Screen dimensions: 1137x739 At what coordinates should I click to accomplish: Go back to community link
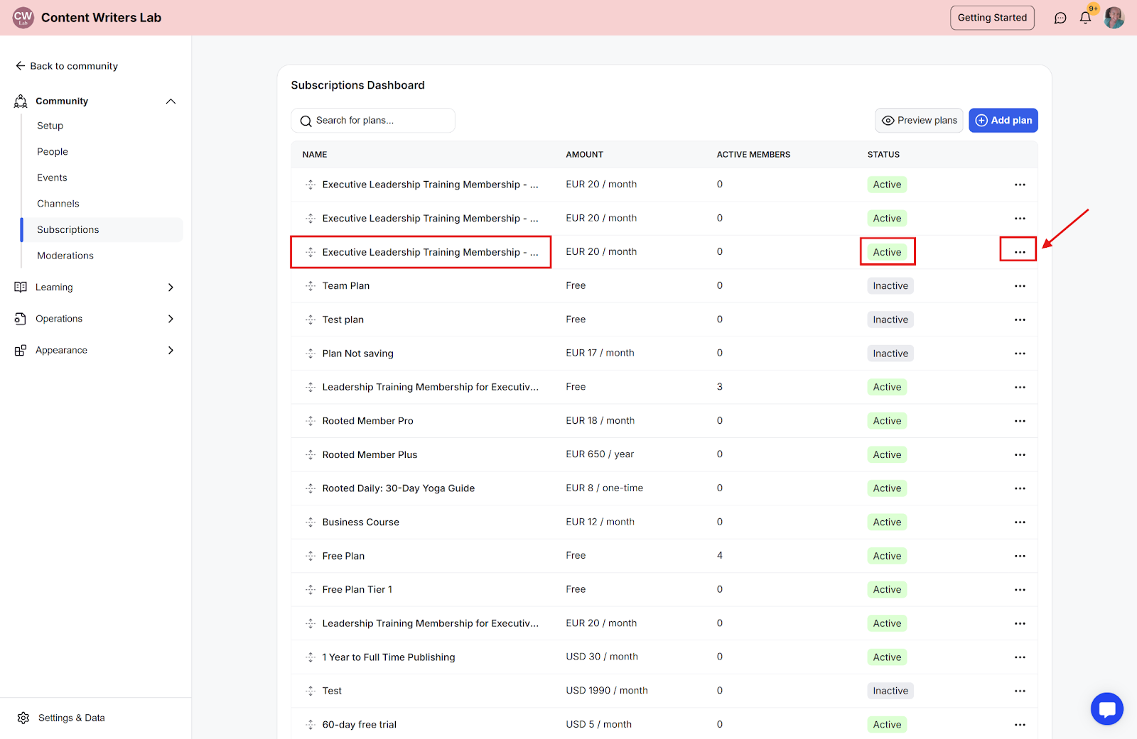(67, 66)
